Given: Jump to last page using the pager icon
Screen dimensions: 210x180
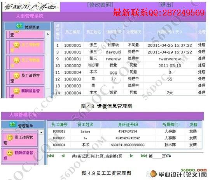Looking at the screenshot, I should click(x=144, y=156).
